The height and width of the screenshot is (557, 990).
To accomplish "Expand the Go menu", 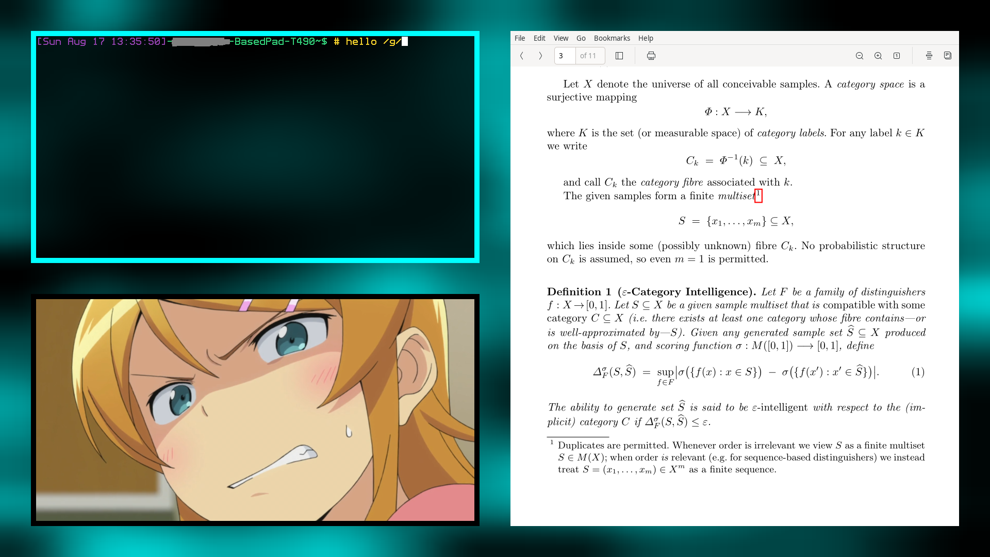I will click(x=581, y=38).
